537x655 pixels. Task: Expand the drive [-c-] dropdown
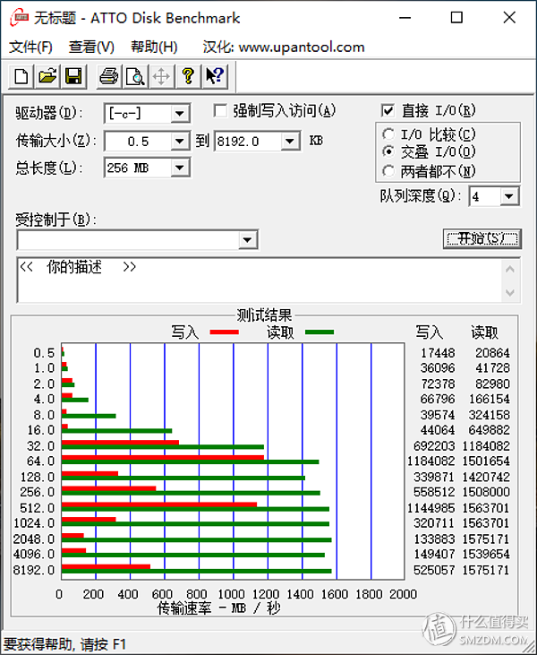point(180,114)
